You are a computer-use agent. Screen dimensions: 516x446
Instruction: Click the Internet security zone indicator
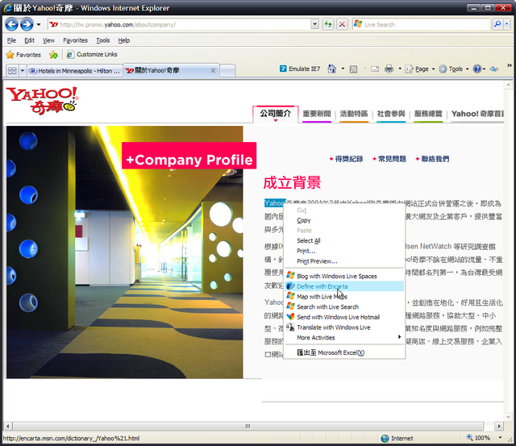click(397, 438)
